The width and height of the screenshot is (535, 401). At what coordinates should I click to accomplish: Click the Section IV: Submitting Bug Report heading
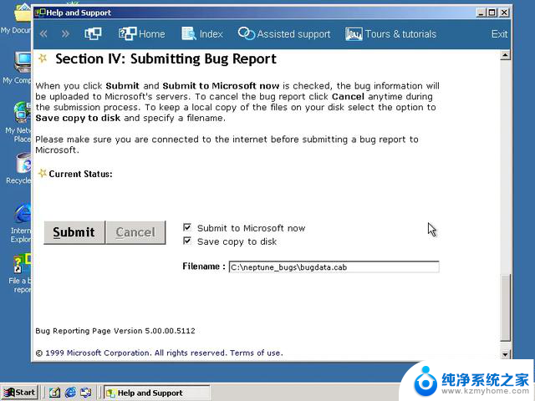166,58
